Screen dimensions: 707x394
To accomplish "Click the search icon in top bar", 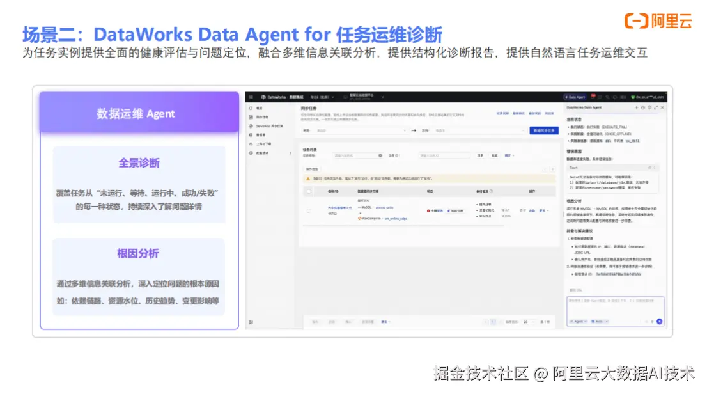I will pos(607,97).
